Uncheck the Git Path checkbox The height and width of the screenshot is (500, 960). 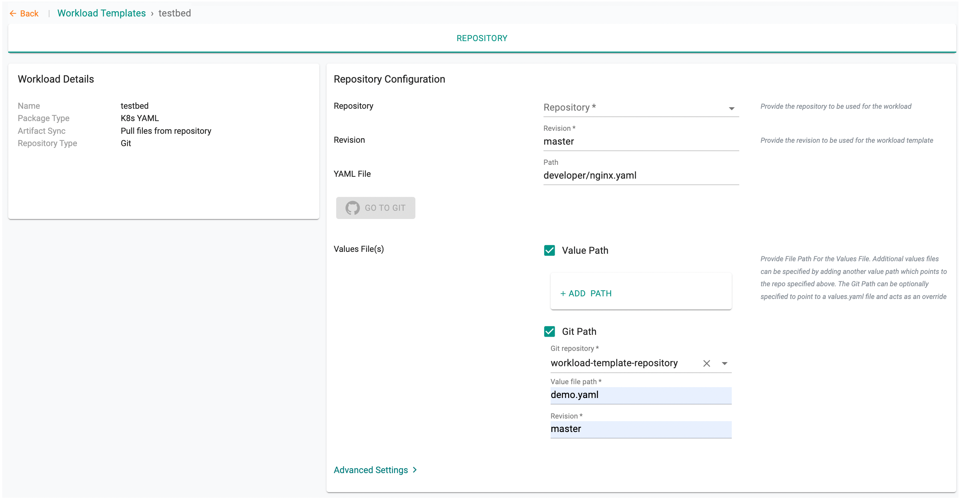pos(549,331)
